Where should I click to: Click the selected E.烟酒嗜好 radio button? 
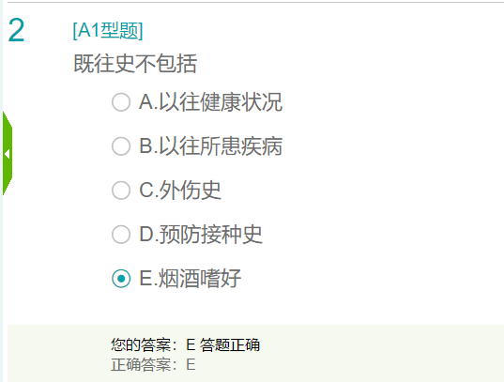click(x=121, y=279)
